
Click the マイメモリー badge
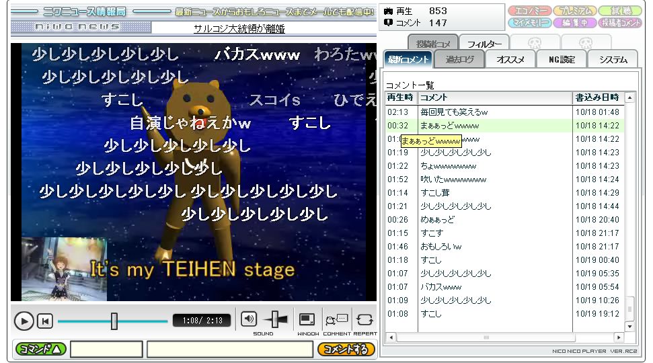coord(530,23)
